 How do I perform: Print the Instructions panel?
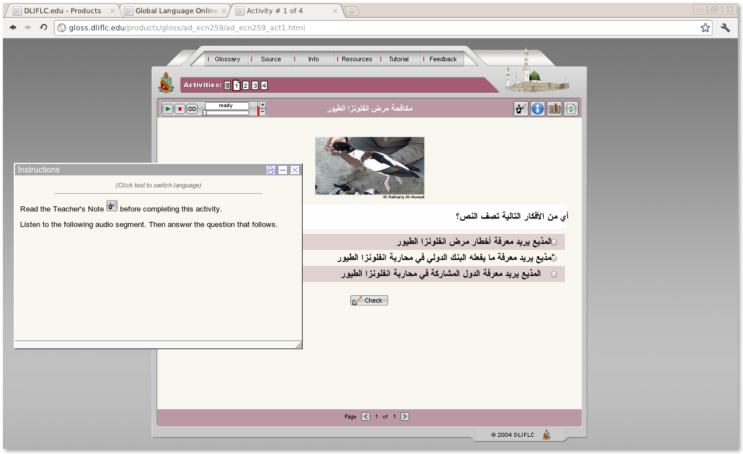[x=271, y=170]
